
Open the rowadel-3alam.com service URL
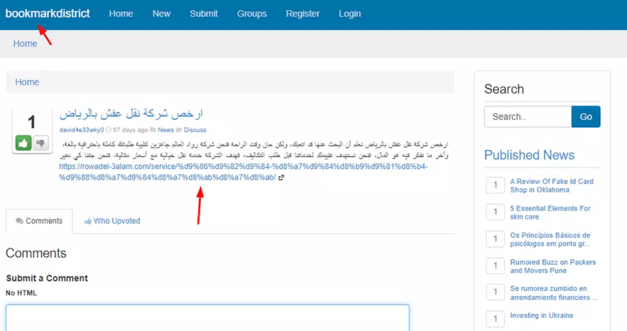pyautogui.click(x=243, y=172)
